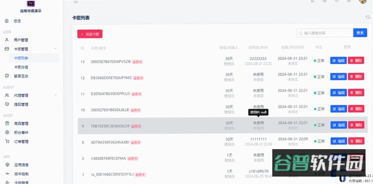373x184 pixels.
Task: Click the commit icon beside 版本控制
Action: tap(7, 174)
